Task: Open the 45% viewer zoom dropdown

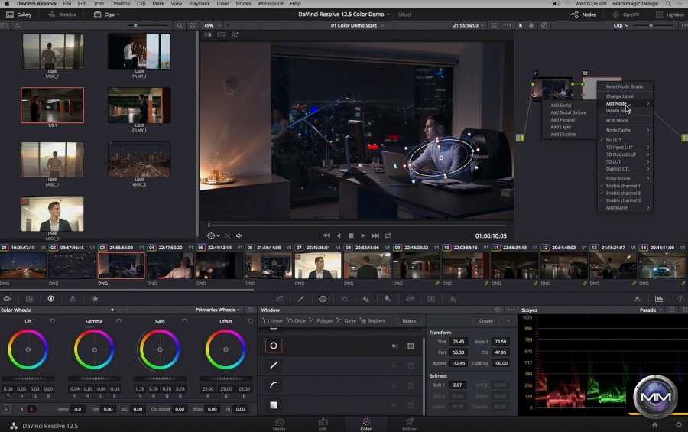Action: [213, 25]
